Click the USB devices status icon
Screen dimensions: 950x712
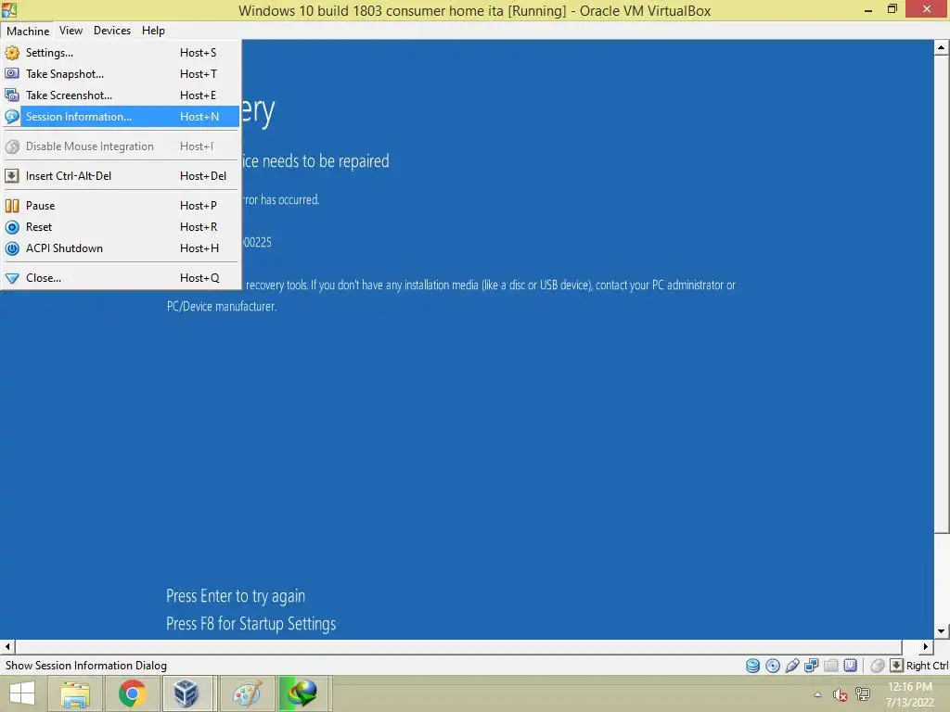(x=792, y=666)
